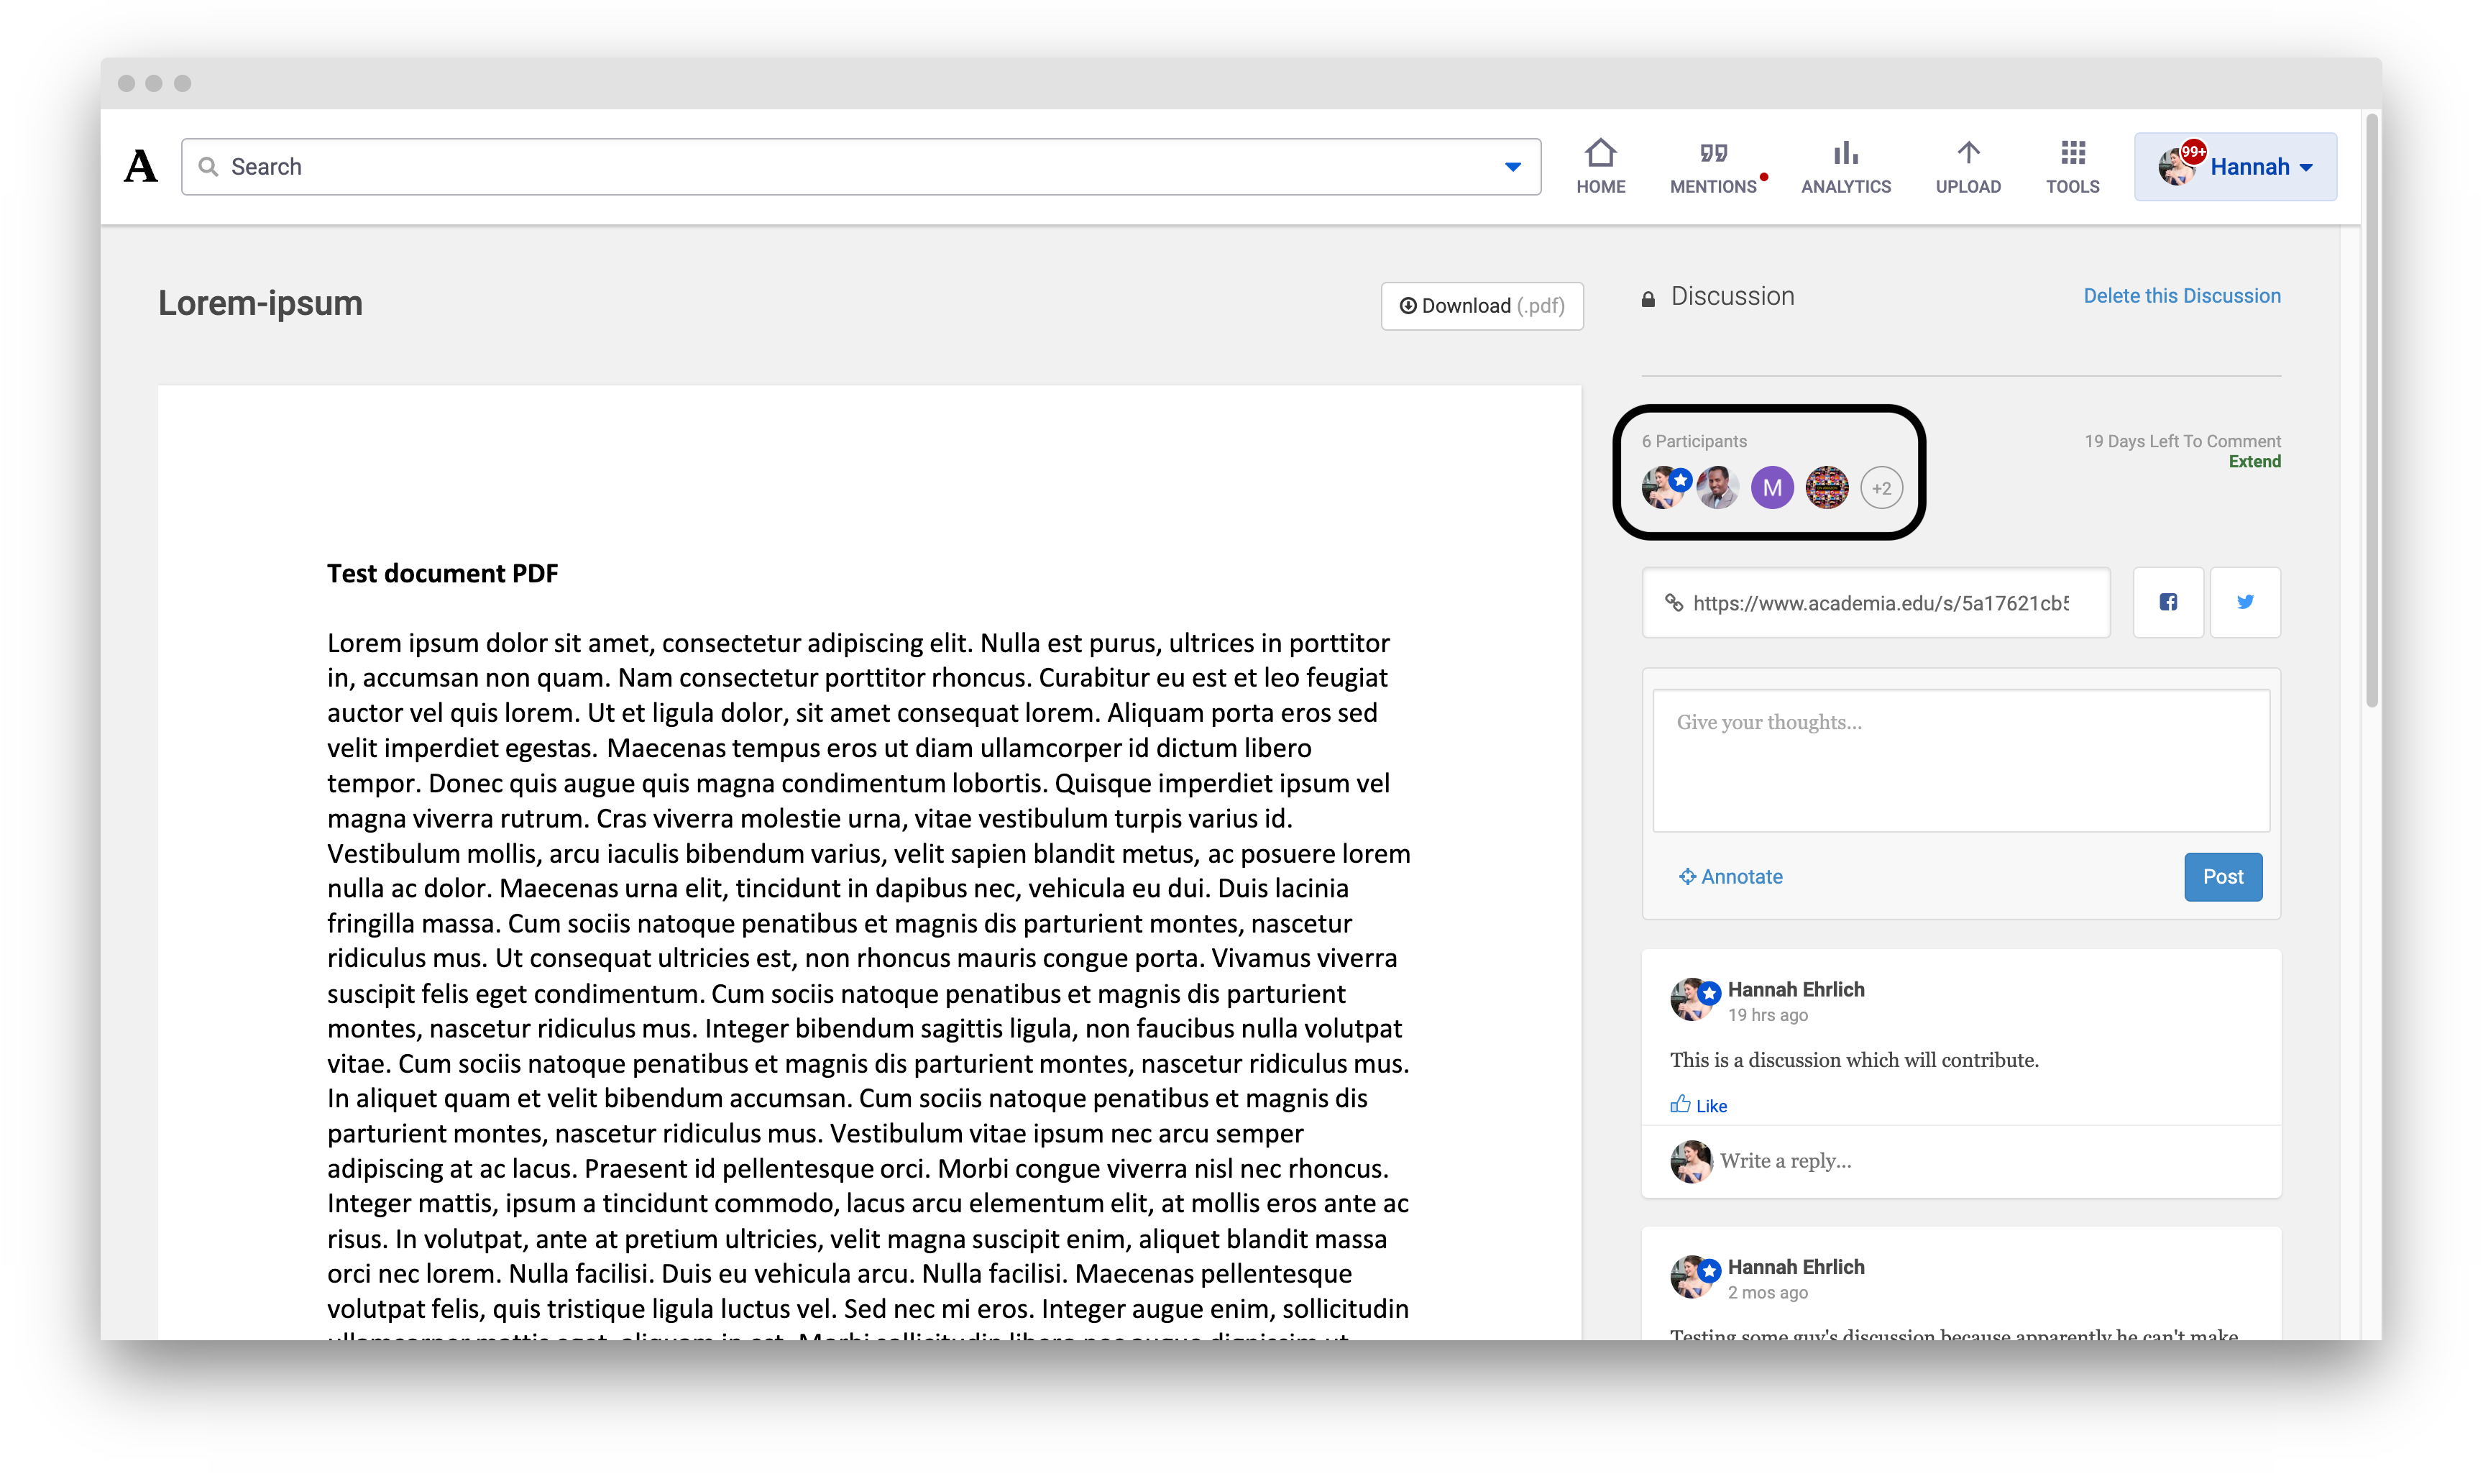
Task: Click Hannah Ehrlich name on 19 hrs ago comment
Action: point(1795,989)
